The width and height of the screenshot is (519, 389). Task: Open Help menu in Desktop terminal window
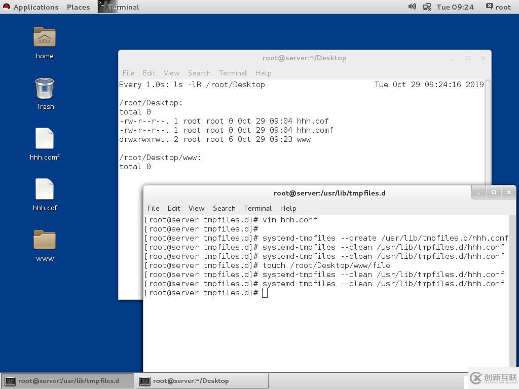(x=263, y=73)
